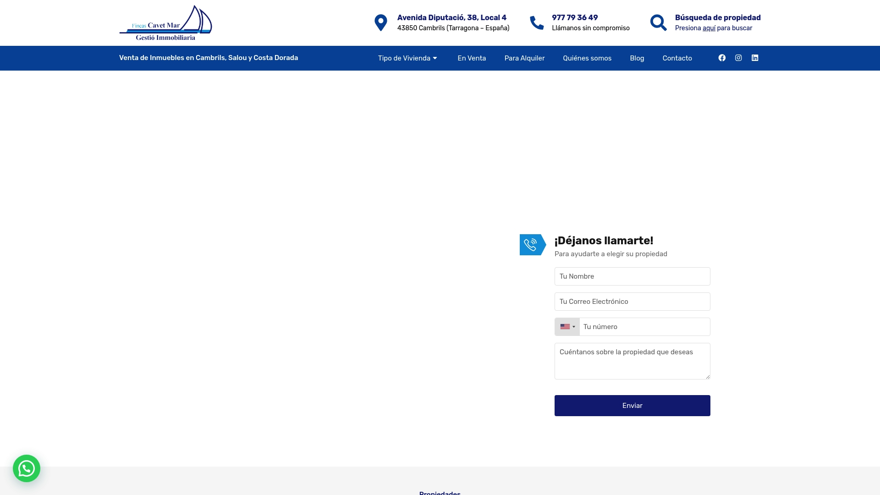880x495 pixels.
Task: Open the Blog menu item
Action: 637,58
